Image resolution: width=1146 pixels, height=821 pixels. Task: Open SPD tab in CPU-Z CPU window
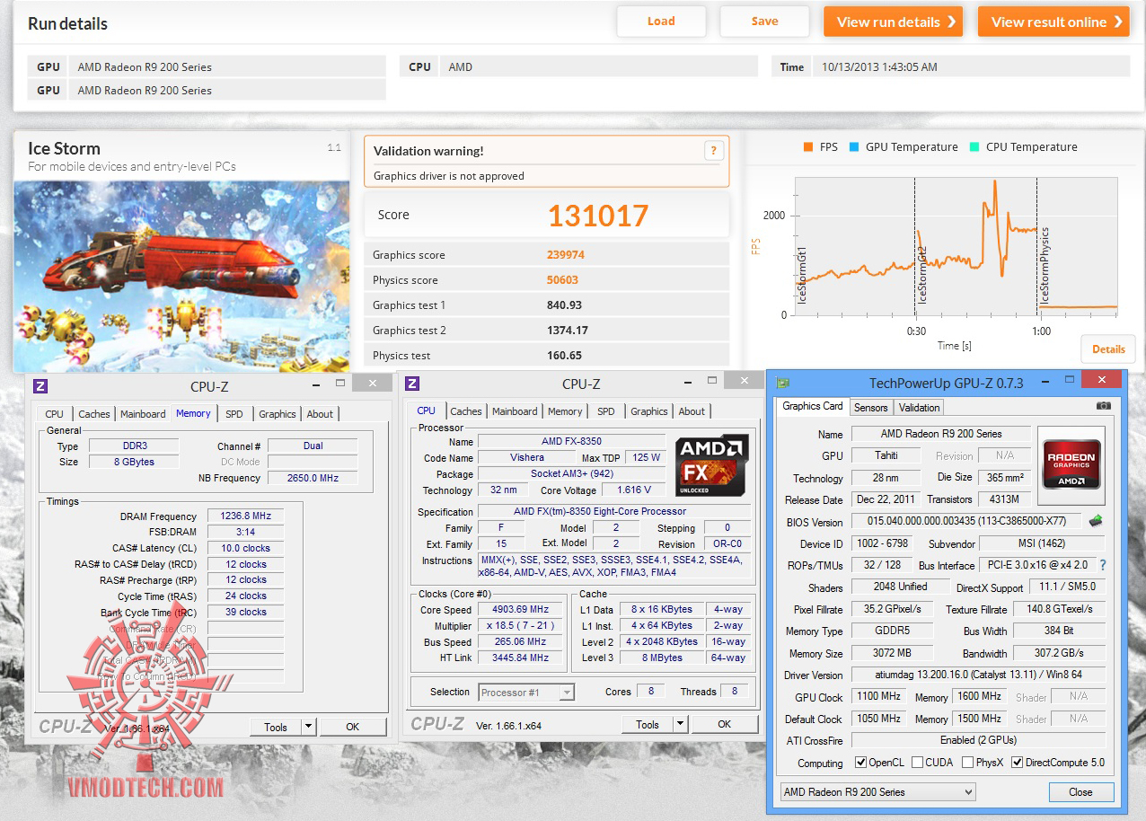pos(606,411)
